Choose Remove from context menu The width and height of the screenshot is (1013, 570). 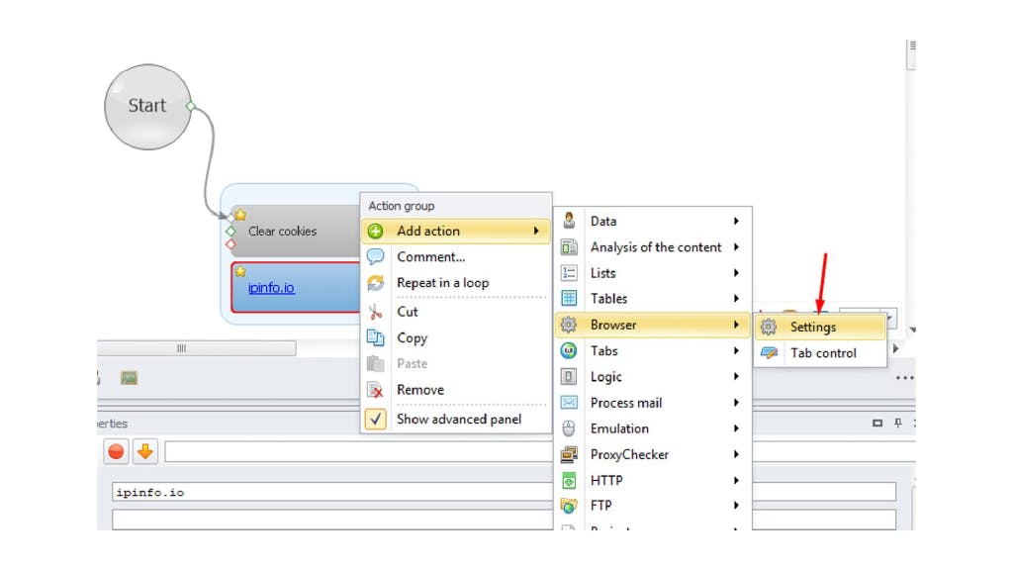pos(456,390)
